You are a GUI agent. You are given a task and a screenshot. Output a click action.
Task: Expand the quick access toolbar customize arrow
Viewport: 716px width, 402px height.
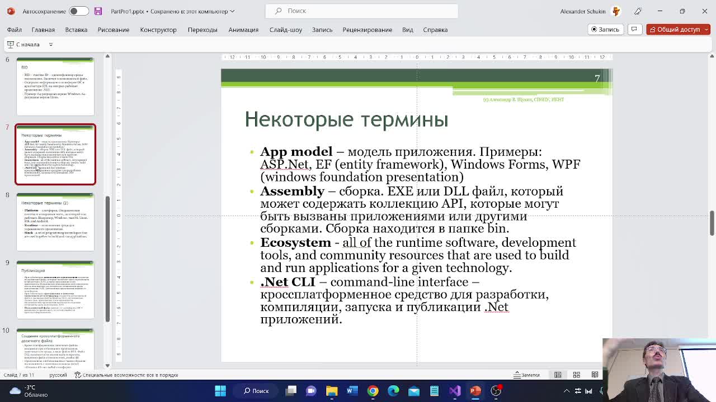[50, 44]
